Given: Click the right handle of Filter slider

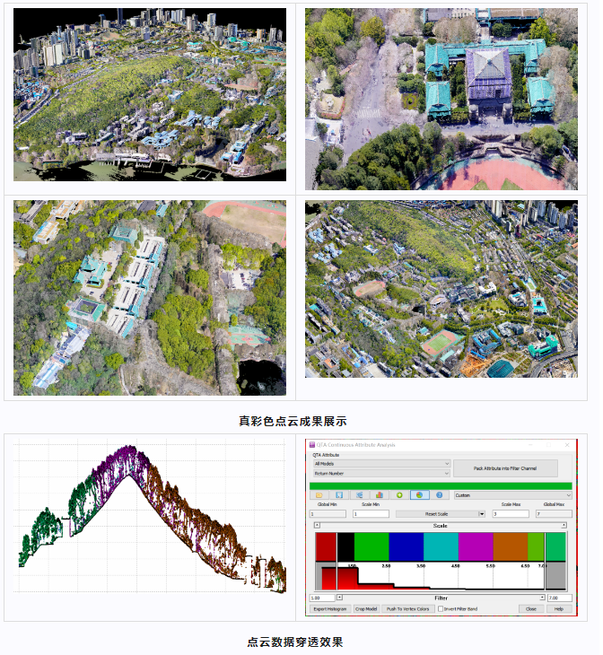Looking at the screenshot, I should (x=542, y=598).
